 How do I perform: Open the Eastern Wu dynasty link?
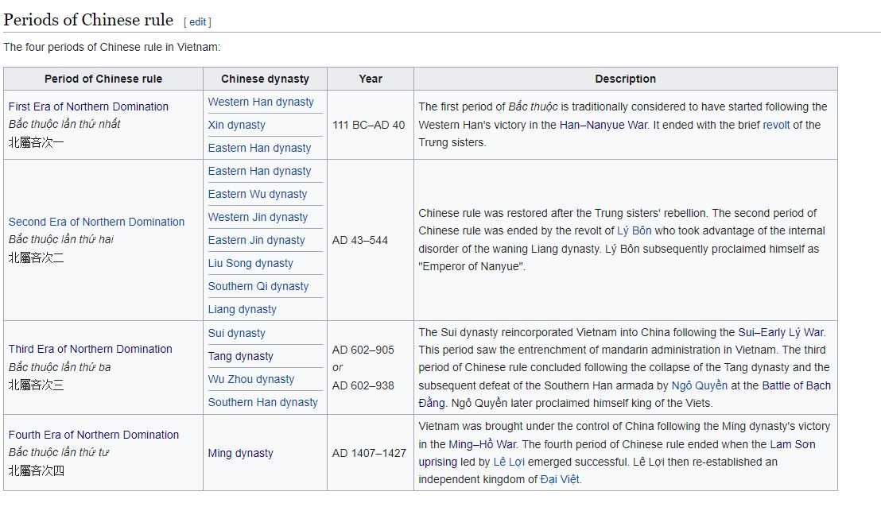tap(258, 194)
